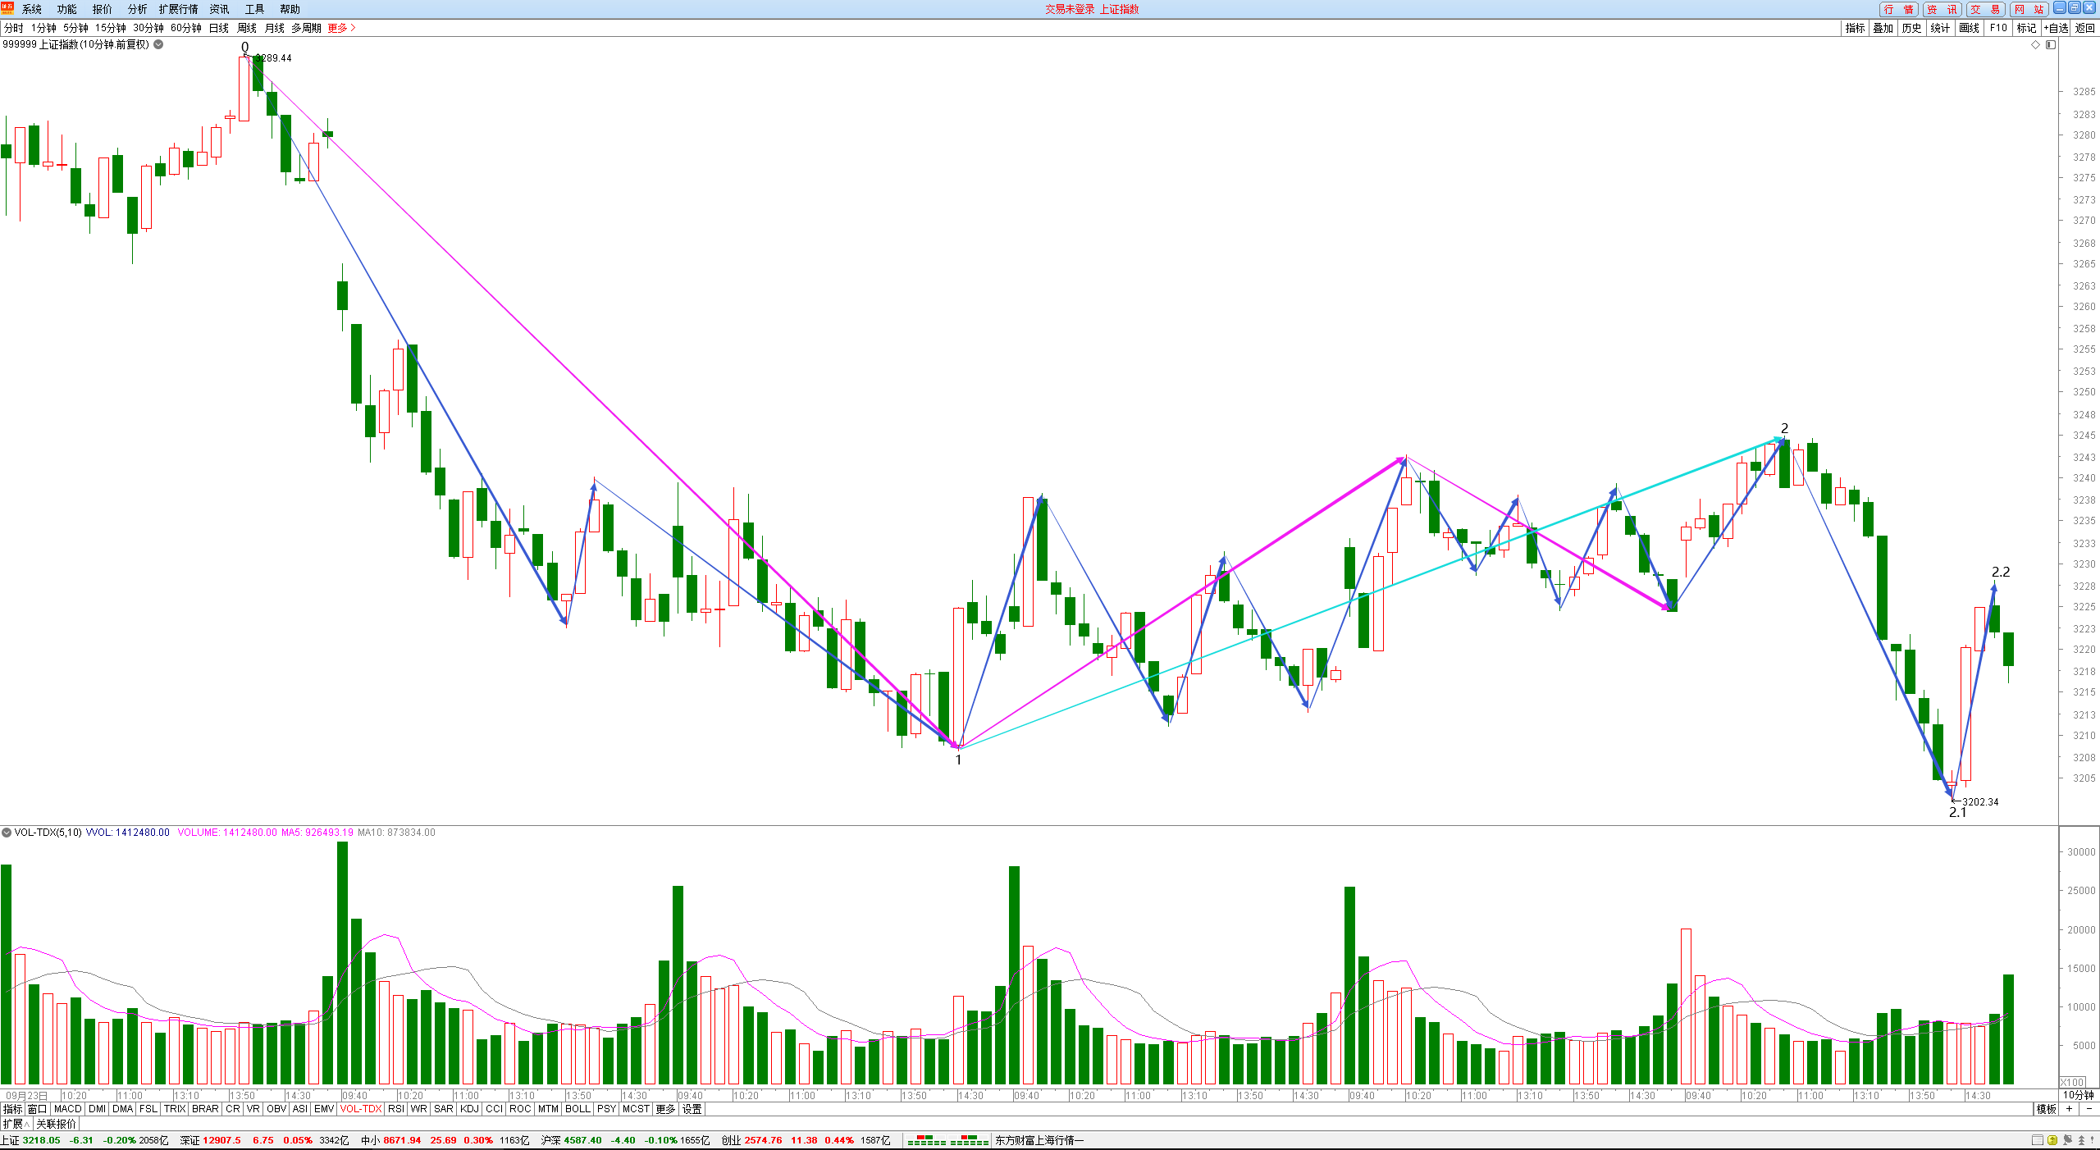Image resolution: width=2100 pixels, height=1150 pixels.
Task: Click the 网站 button at top right
Action: (2029, 9)
